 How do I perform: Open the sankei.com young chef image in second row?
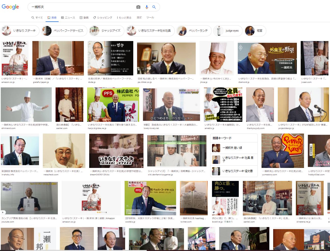pyautogui.click(x=69, y=104)
